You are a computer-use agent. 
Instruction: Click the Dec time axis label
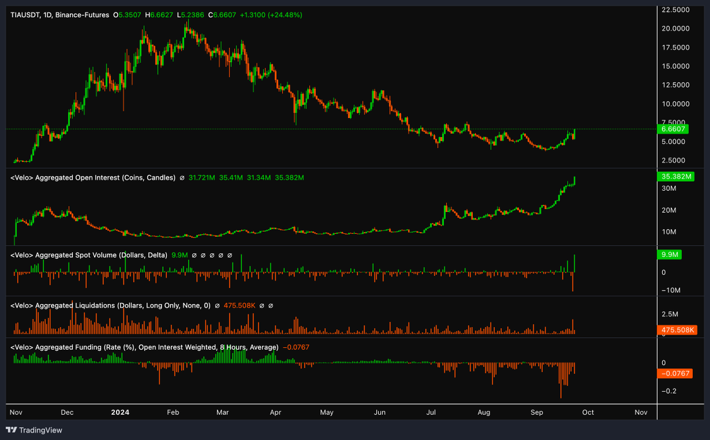(67, 412)
